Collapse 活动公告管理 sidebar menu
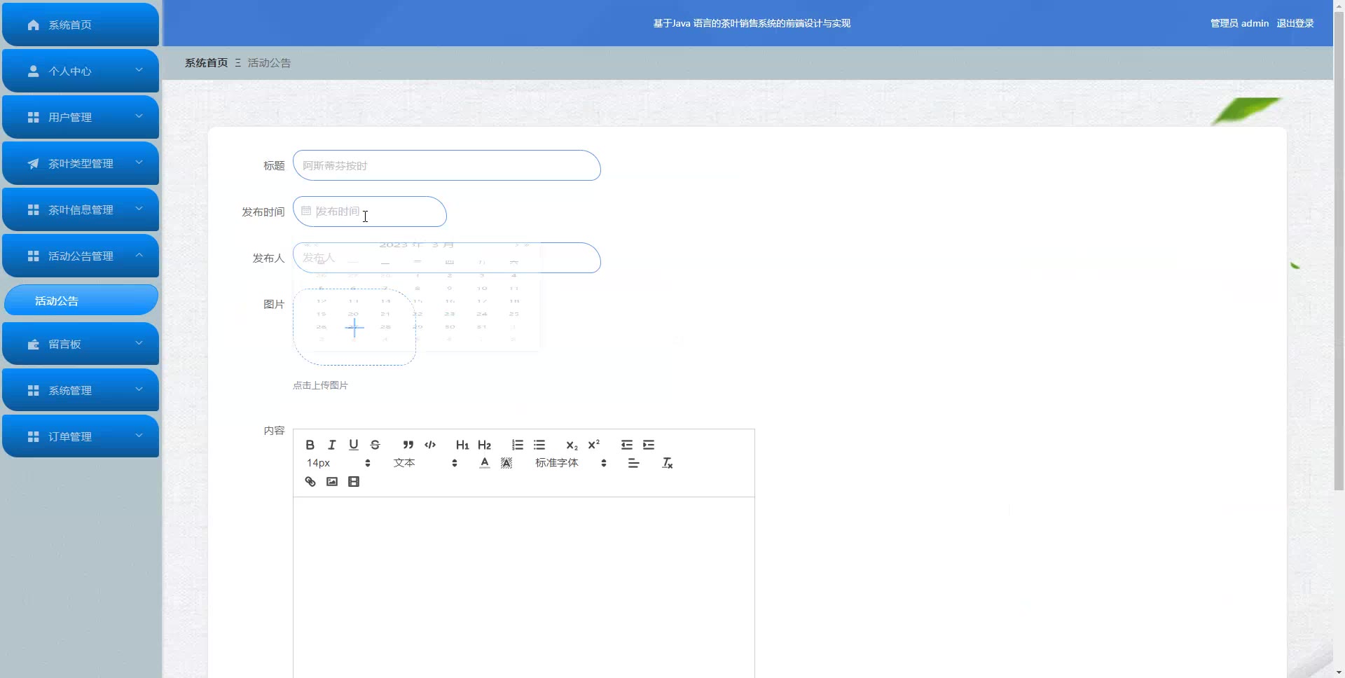The image size is (1345, 678). (x=81, y=256)
